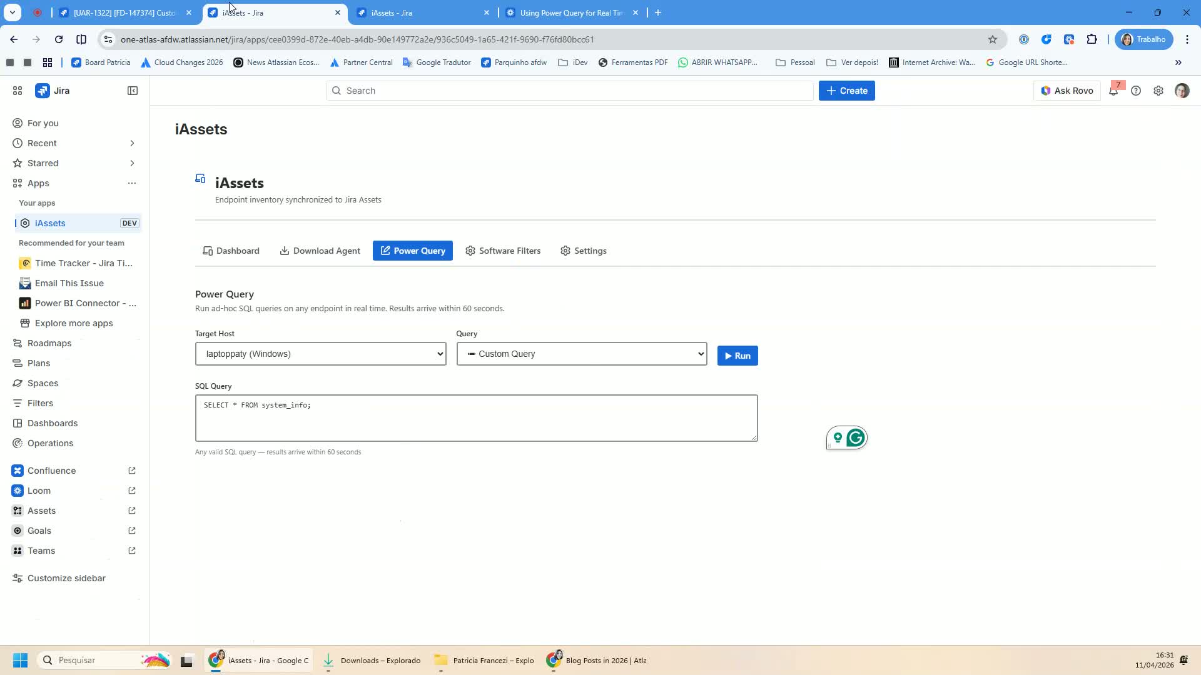Open Dashboards in sidebar
This screenshot has height=675, width=1201.
pos(53,423)
